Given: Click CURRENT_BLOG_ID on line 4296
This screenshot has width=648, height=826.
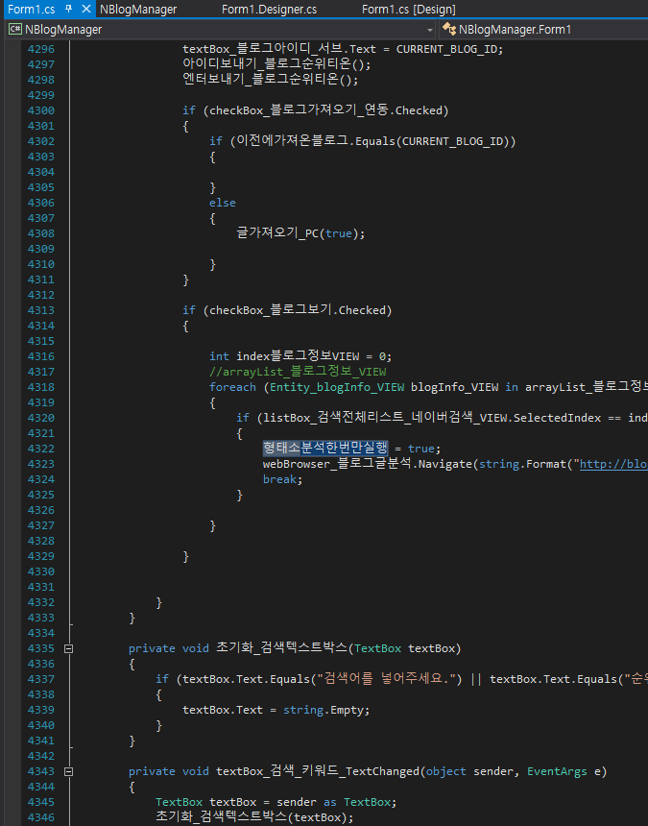Looking at the screenshot, I should point(449,49).
